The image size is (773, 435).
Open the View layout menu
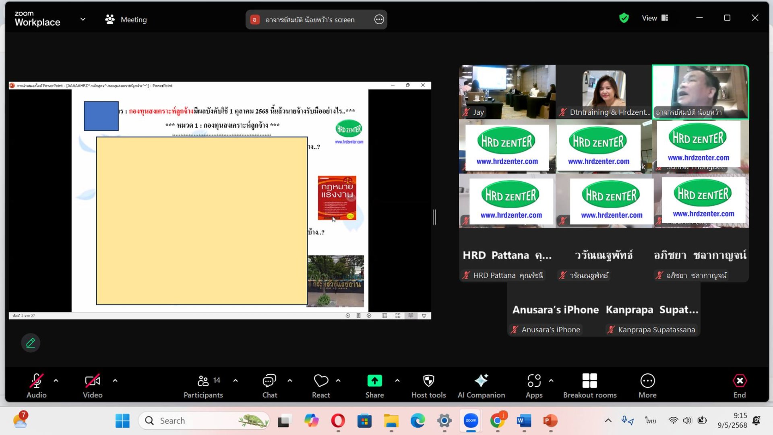[x=655, y=18]
